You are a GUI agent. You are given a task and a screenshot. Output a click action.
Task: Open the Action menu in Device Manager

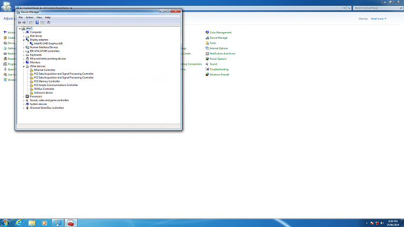click(x=30, y=18)
